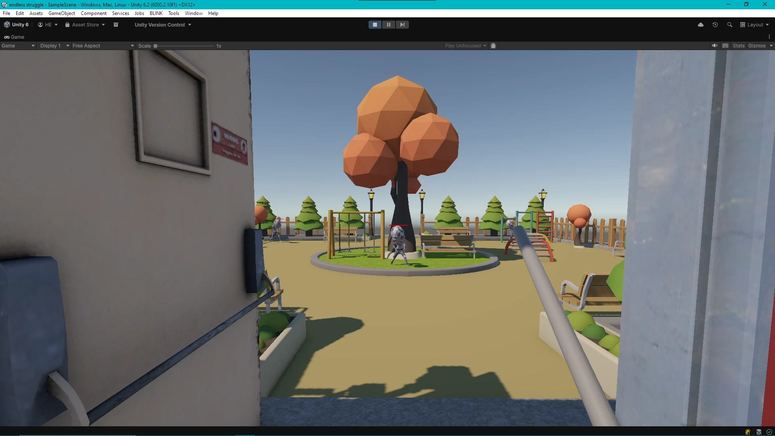Click the debug mode bug icon in the status bar
This screenshot has width=775, height=436.
tap(748, 432)
